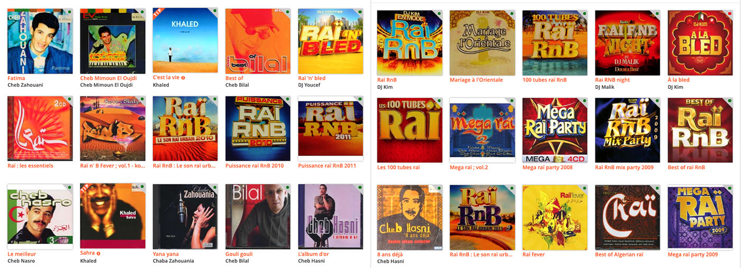Click green availability dot on Mega raï party 2009 cover
The width and height of the screenshot is (741, 268).
click(x=729, y=189)
